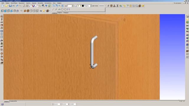This screenshot has height=106, width=189.
Task: Click the tools icon left of Sigma
Action: 114,6
